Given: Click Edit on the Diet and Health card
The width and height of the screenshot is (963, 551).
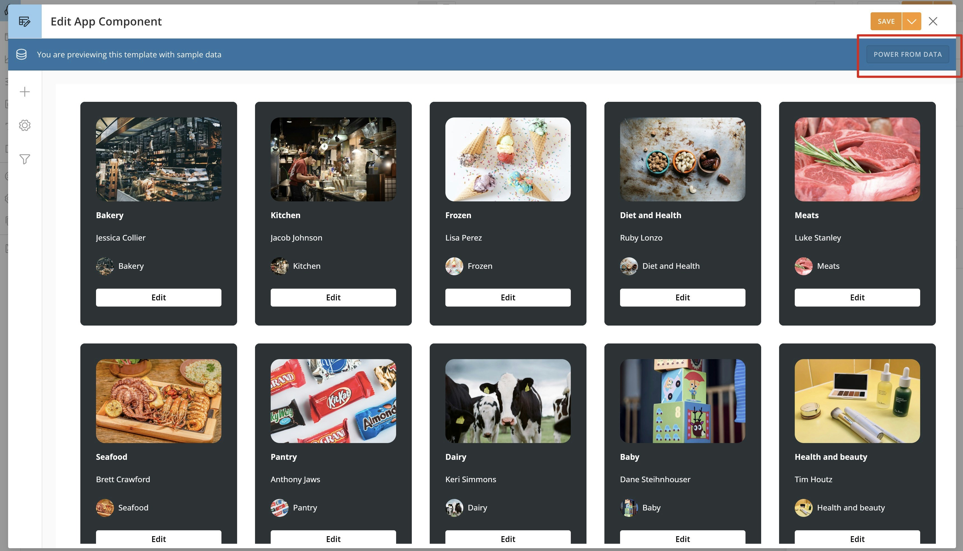Looking at the screenshot, I should (x=682, y=297).
